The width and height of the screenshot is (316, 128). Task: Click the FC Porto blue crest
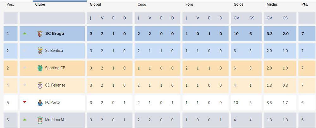pyautogui.click(x=40, y=103)
